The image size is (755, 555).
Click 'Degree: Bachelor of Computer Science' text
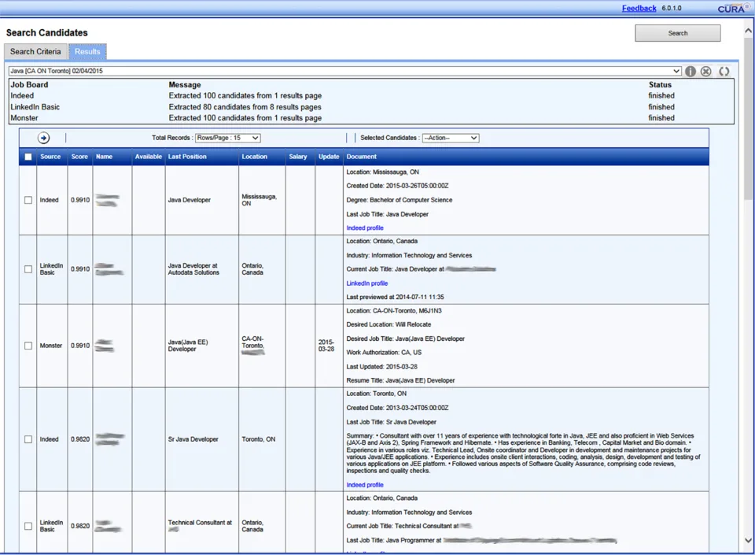click(400, 200)
